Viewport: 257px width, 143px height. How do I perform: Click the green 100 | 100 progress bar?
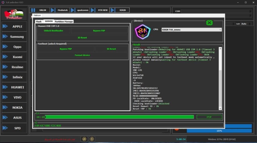click(119, 117)
